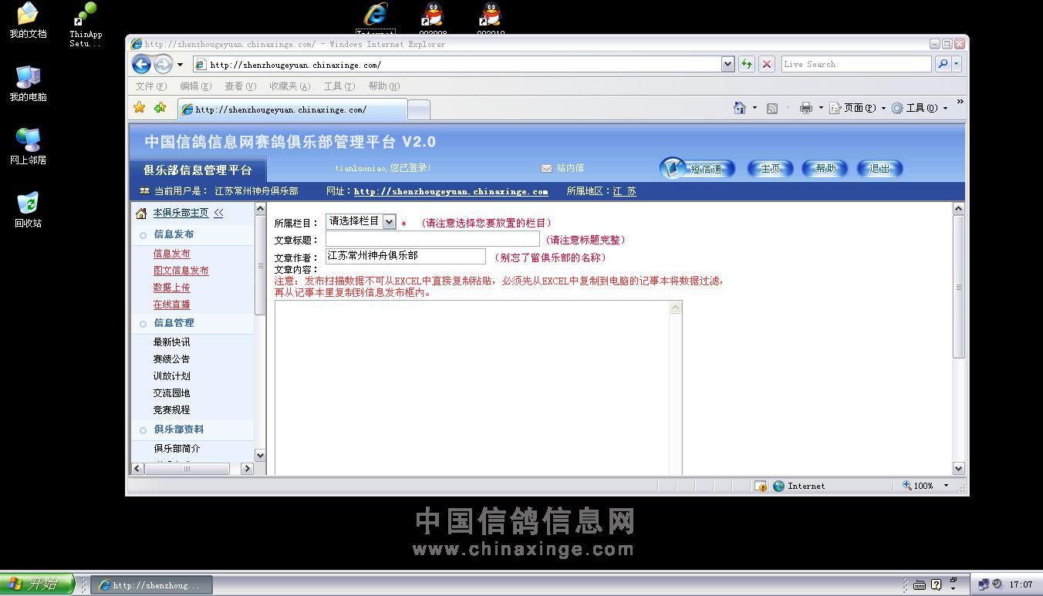The height and width of the screenshot is (596, 1043).
Task: Open 信息发布 sidebar link
Action: pyautogui.click(x=171, y=254)
